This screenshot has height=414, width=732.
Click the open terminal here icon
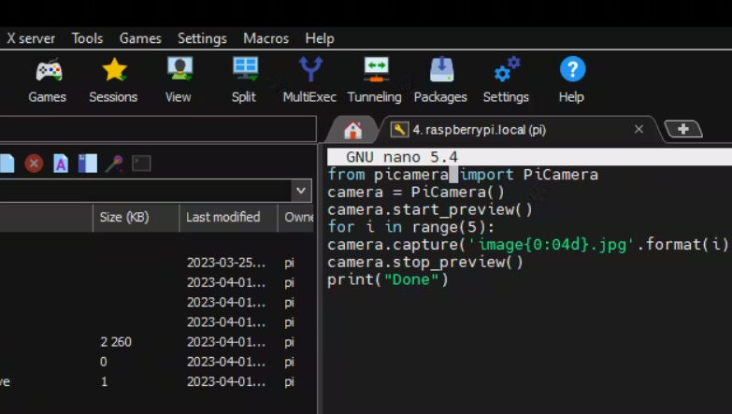(x=141, y=164)
